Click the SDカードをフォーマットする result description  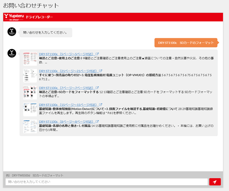tap(126, 94)
